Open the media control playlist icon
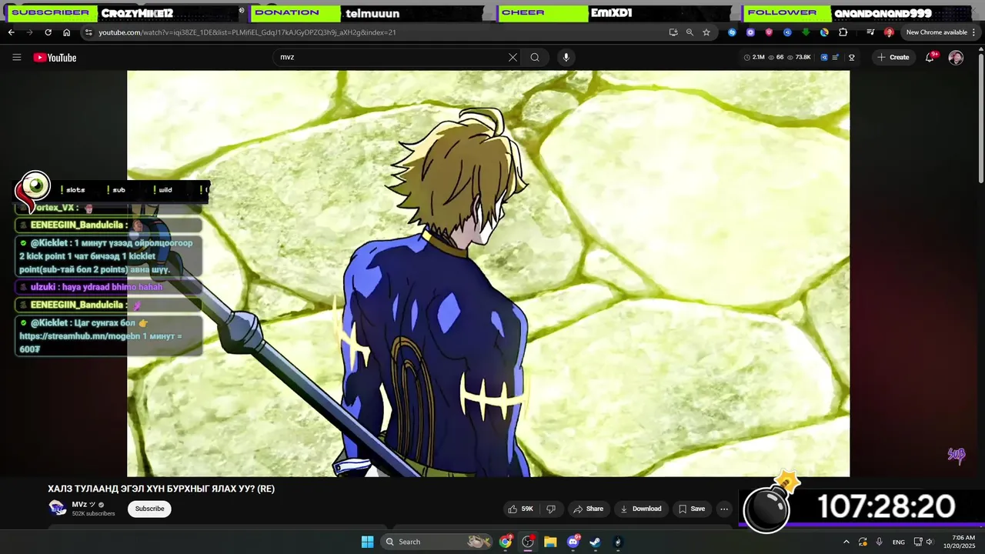Screen dimensions: 985x554 coord(870,32)
